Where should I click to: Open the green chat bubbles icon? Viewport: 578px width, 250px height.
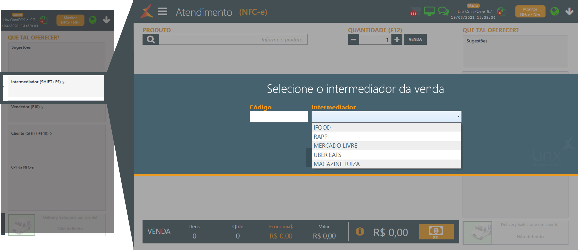click(x=443, y=11)
